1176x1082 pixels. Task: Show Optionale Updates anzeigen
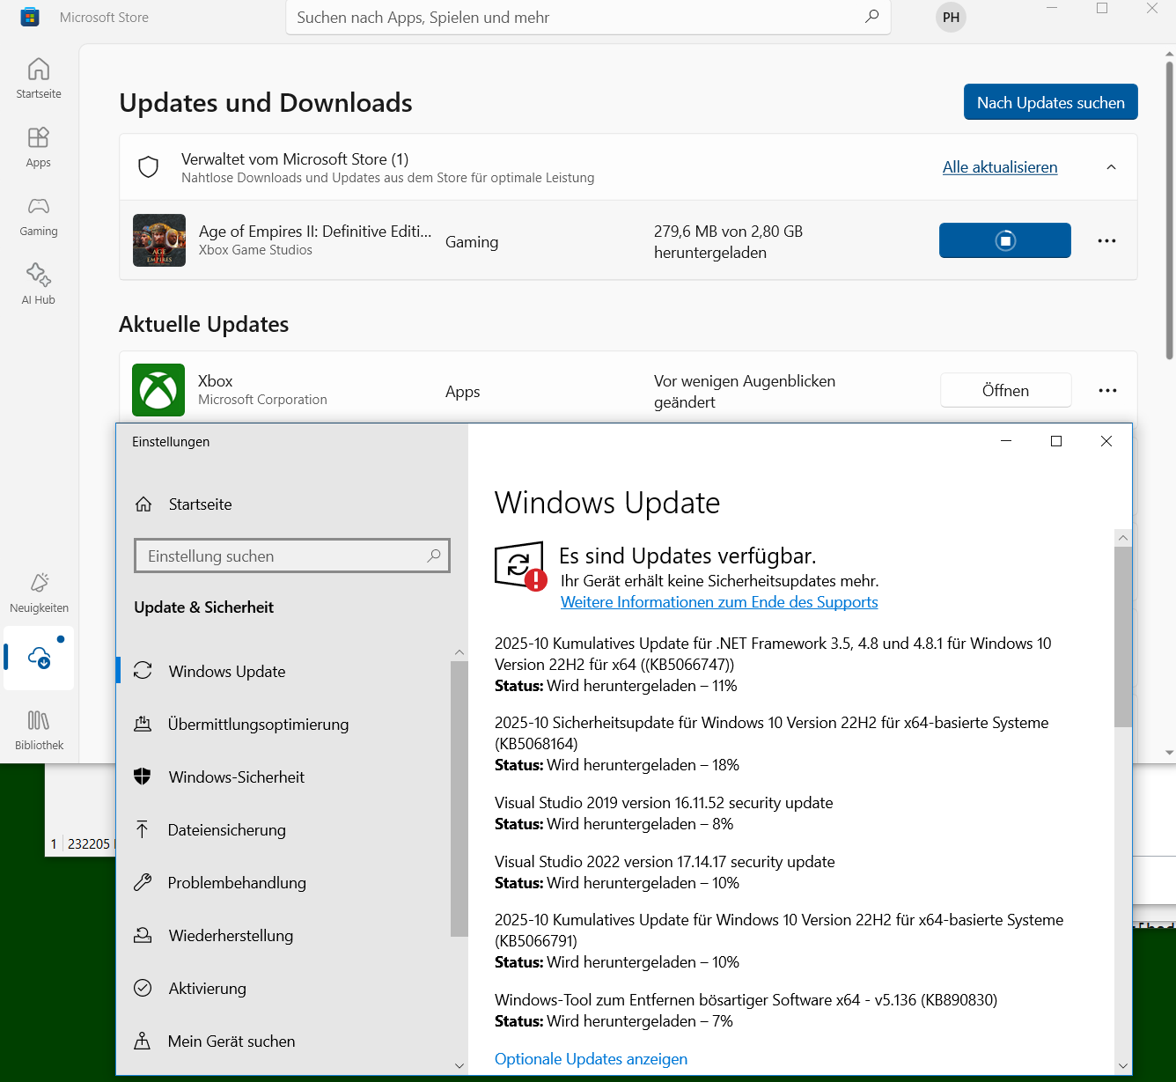[x=591, y=1058]
